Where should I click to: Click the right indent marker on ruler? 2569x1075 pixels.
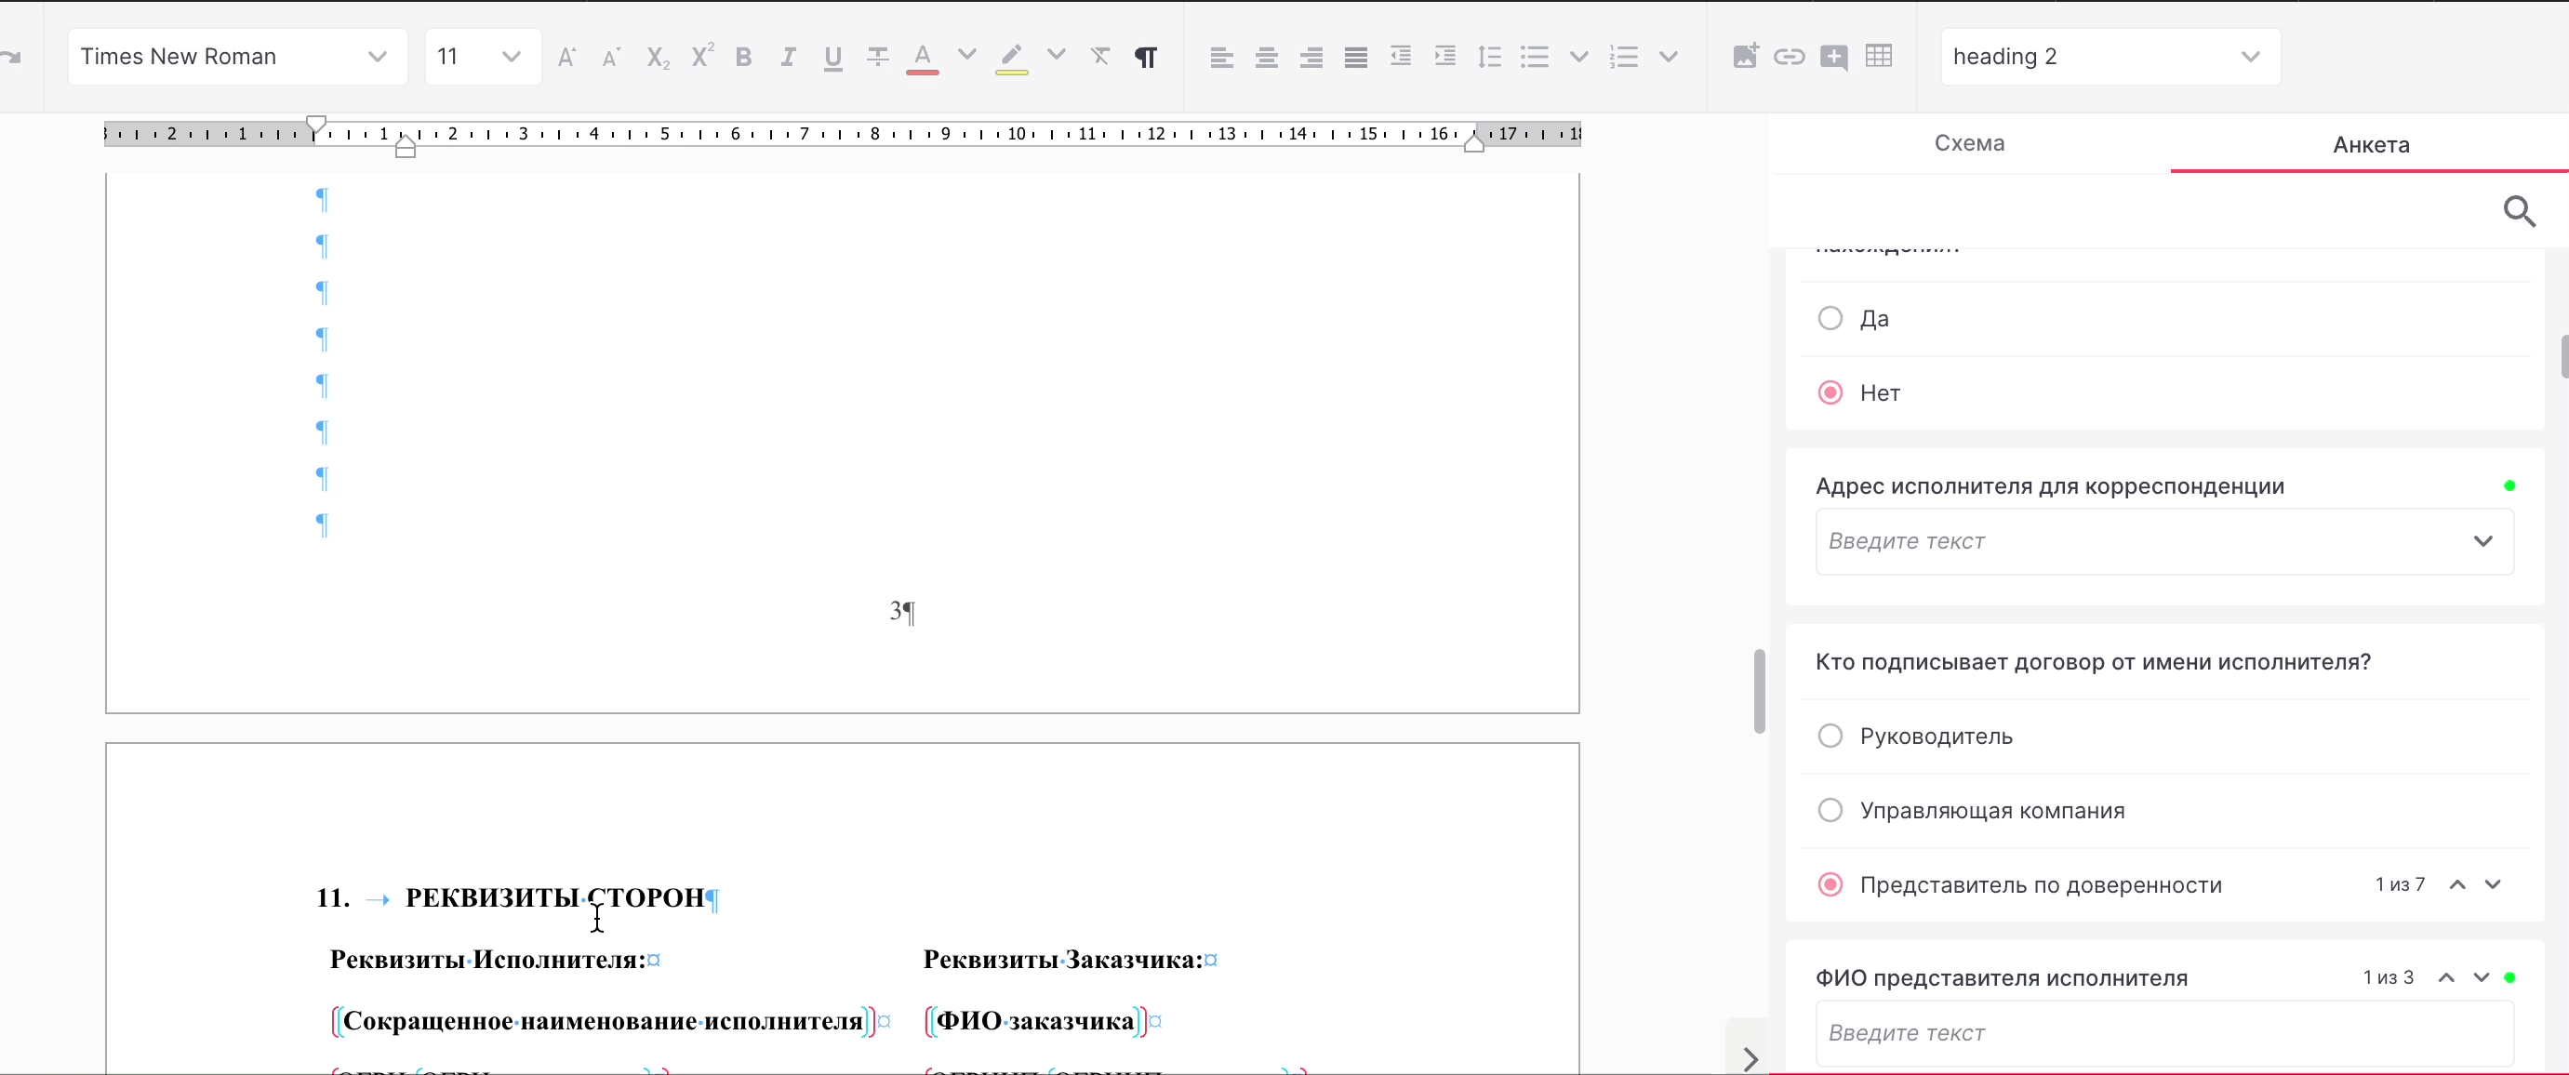click(1474, 143)
